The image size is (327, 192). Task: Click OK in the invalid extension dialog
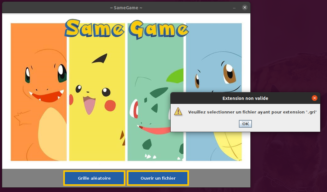[x=245, y=124]
